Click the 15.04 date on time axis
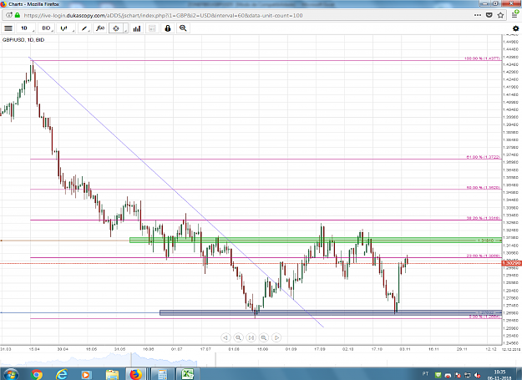The image size is (522, 380). click(34, 349)
